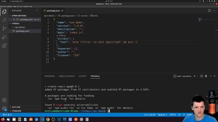Viewport: 218px width, 122px height.
Task: Open OBS Studio from the dock
Action: tap(53, 119)
